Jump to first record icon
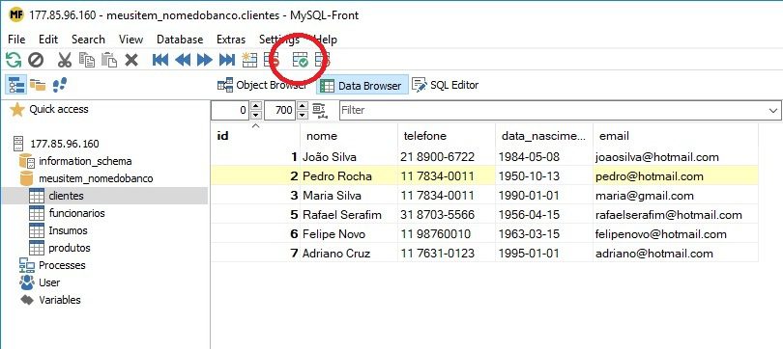The width and height of the screenshot is (783, 349). (x=160, y=61)
